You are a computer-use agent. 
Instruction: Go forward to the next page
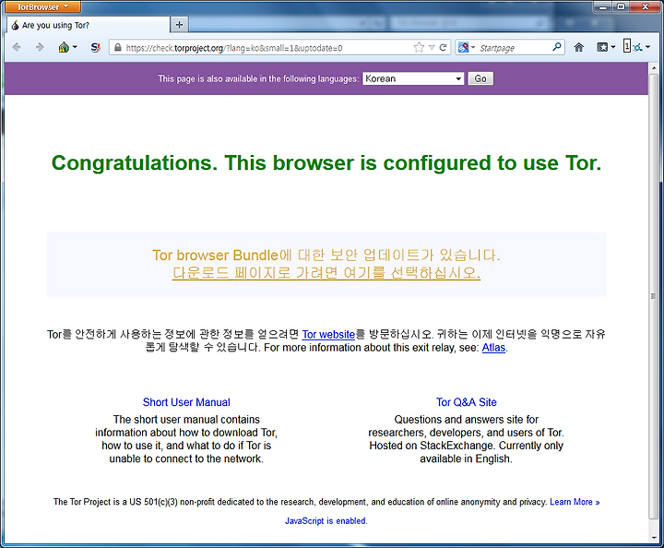point(40,47)
